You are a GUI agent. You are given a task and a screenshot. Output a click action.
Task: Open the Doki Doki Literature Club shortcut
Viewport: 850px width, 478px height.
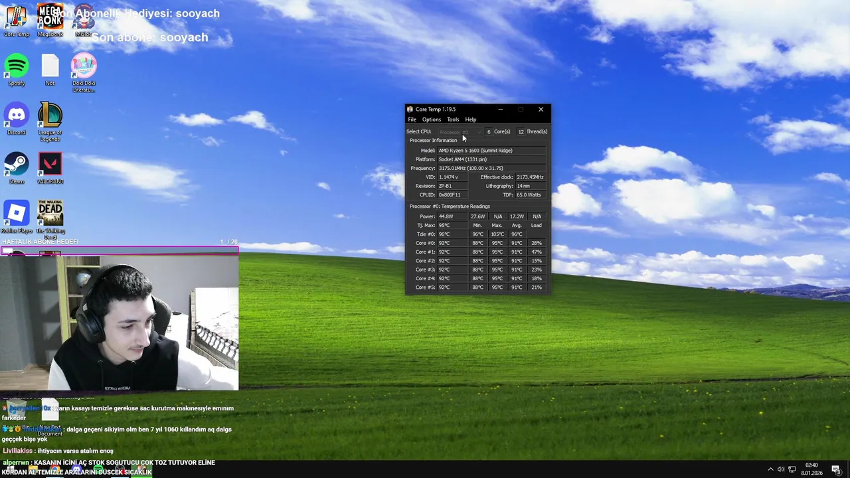click(84, 72)
